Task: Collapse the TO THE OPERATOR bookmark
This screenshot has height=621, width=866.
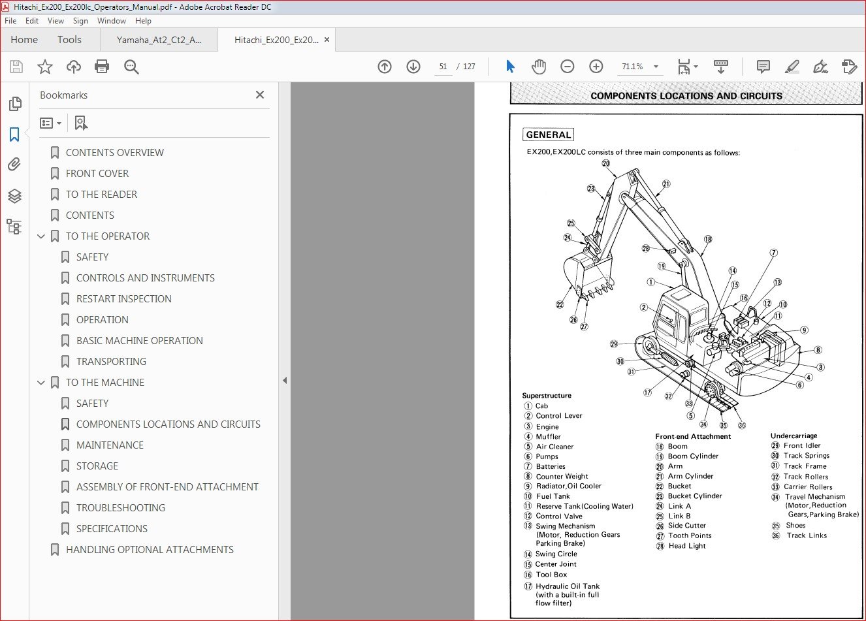Action: (x=41, y=236)
